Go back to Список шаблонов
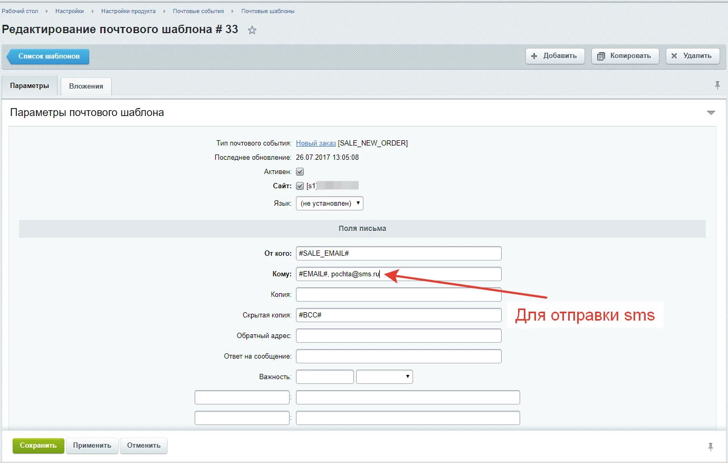The height and width of the screenshot is (463, 728). pyautogui.click(x=49, y=56)
